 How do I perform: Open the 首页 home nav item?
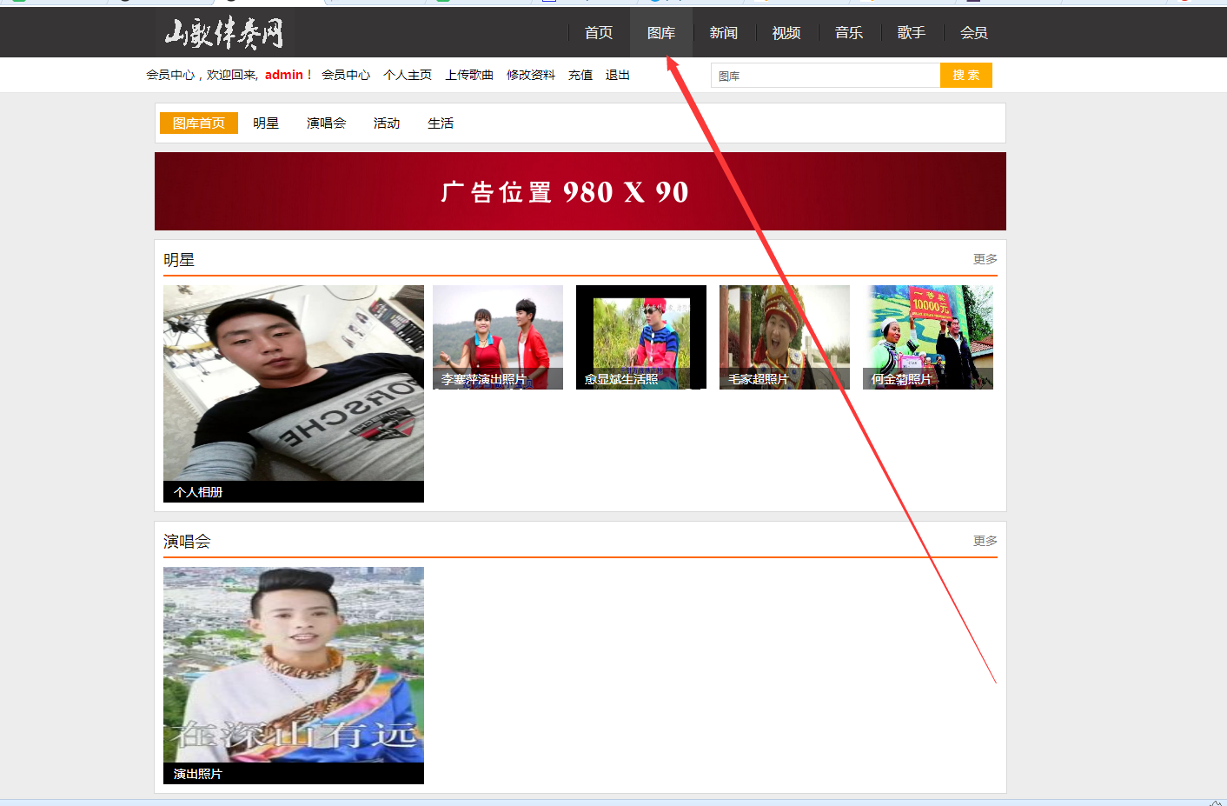point(598,33)
